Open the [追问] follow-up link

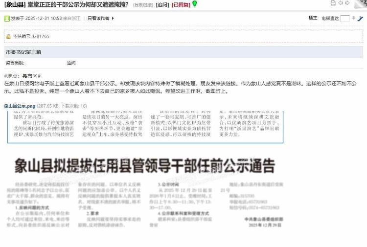click(x=162, y=4)
